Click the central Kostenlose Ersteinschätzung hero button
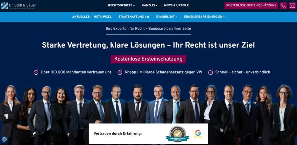 coord(148,59)
